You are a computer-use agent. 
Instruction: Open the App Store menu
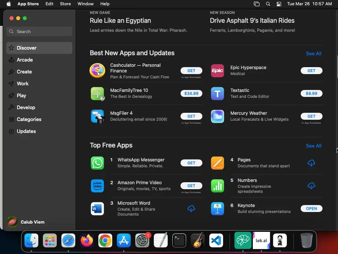[28, 4]
